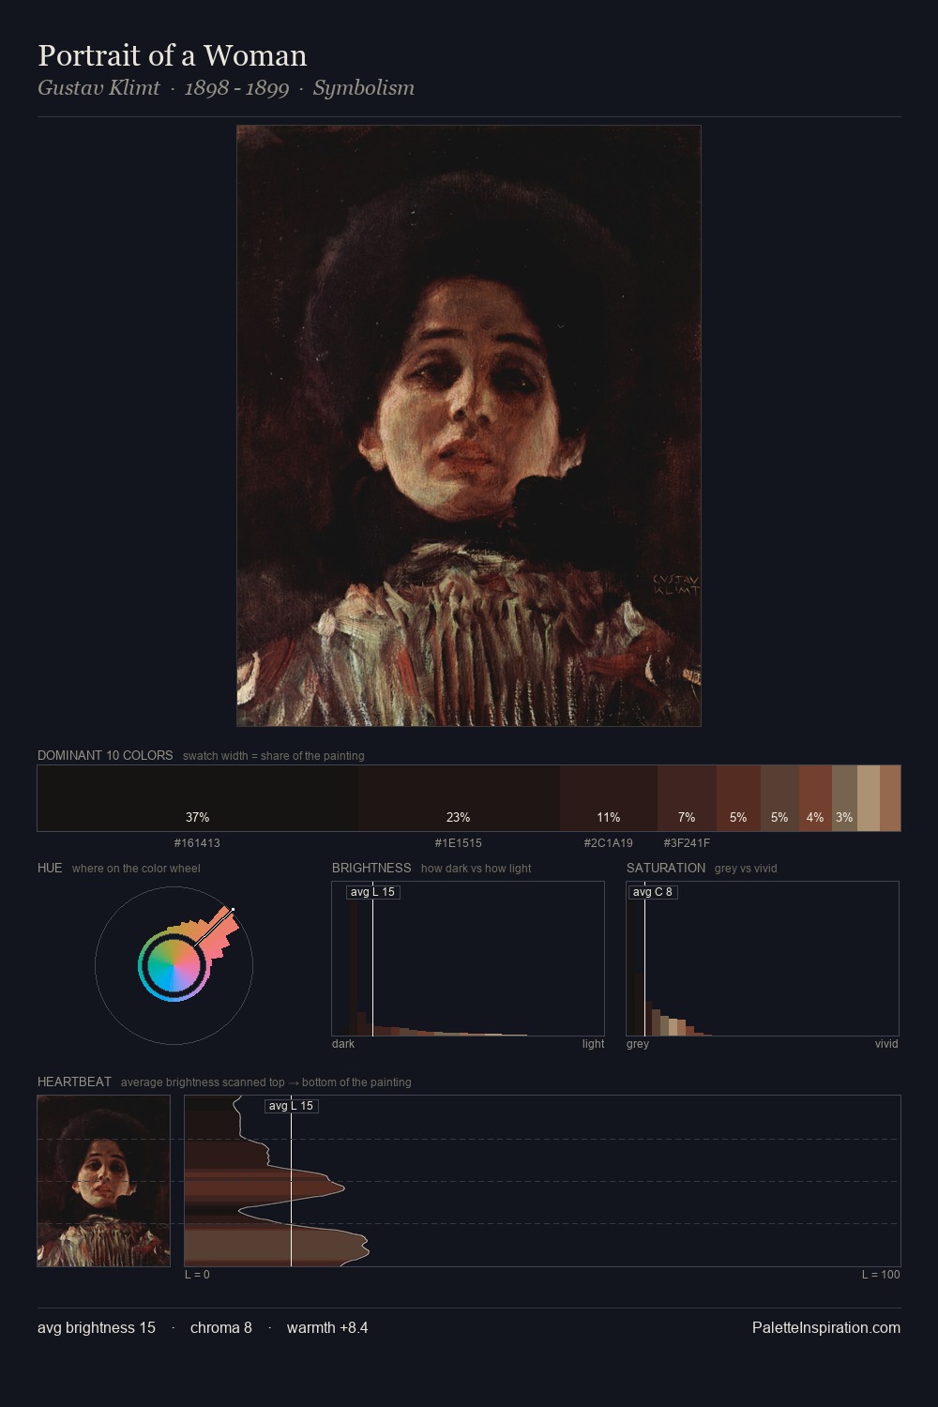Click the artist name 'Gustav Klimt'

(x=98, y=88)
